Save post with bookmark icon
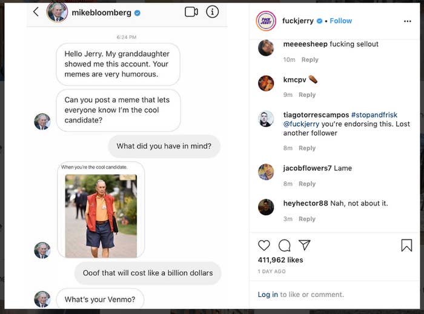This screenshot has width=424, height=314. click(x=406, y=246)
